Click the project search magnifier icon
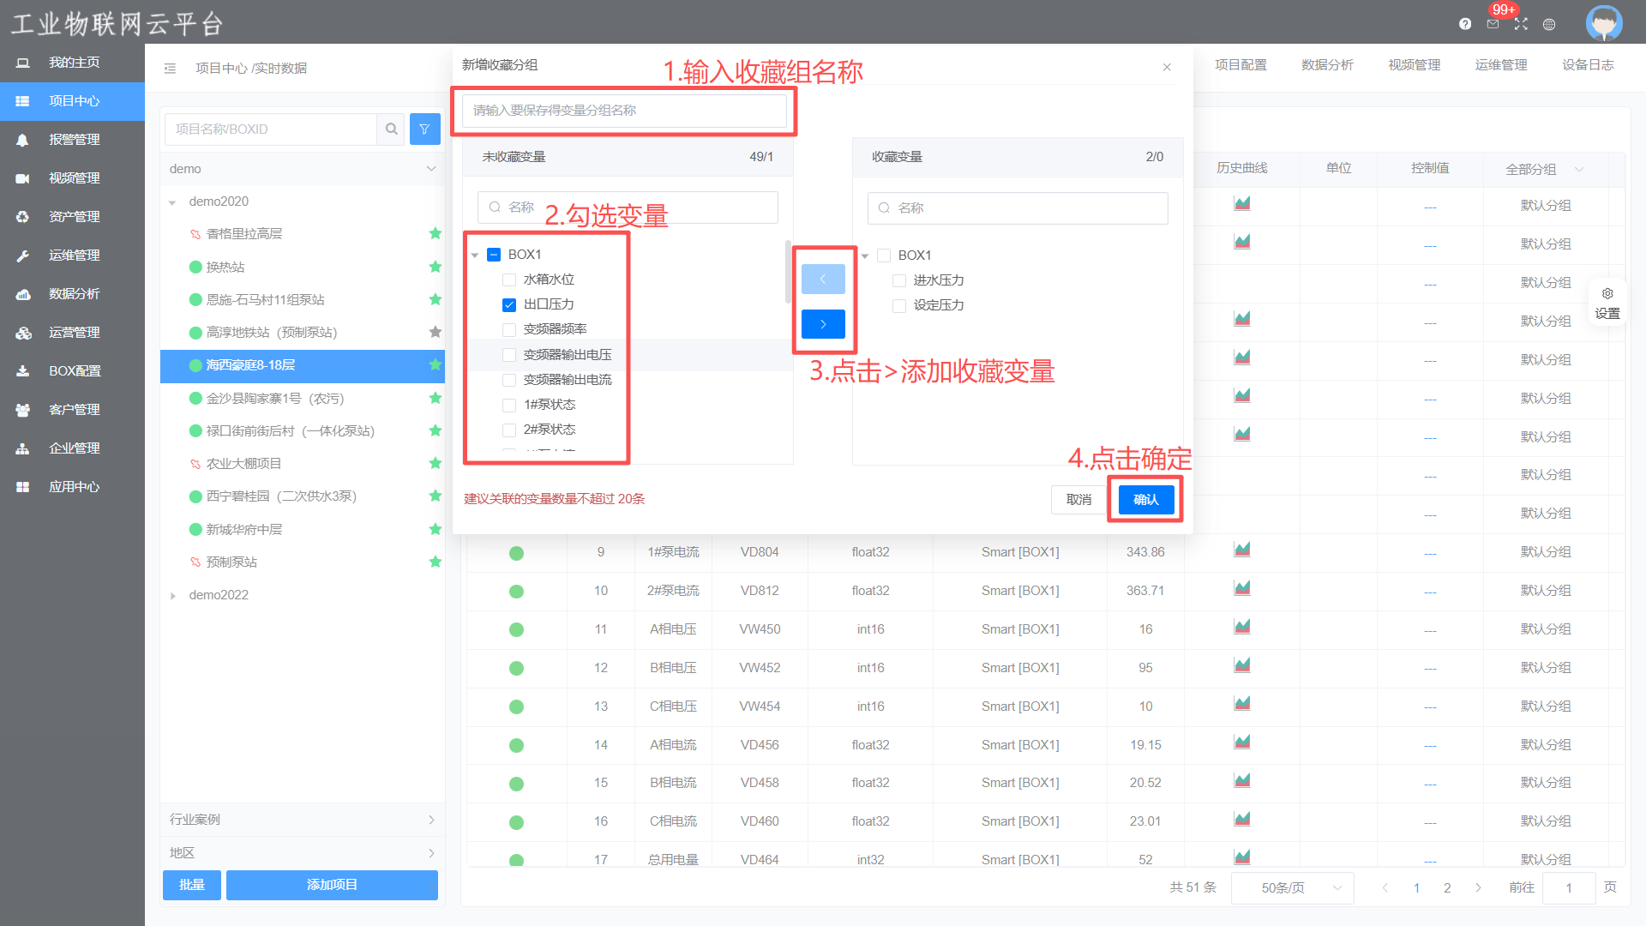The height and width of the screenshot is (926, 1646). [391, 129]
